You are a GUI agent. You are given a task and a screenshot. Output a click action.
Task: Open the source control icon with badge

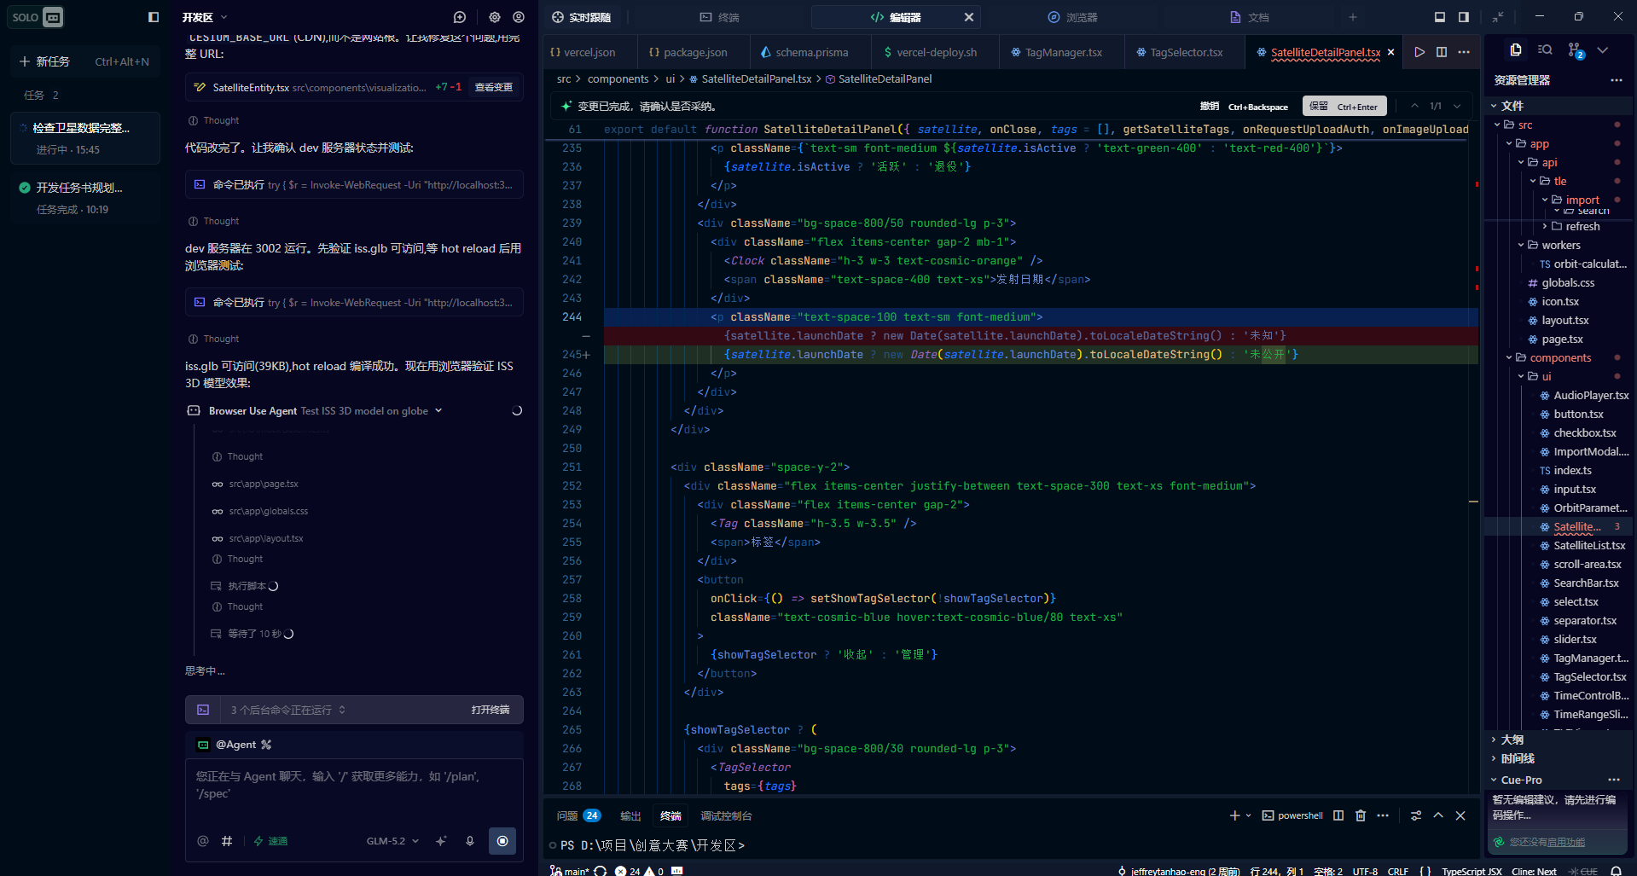pos(1576,50)
